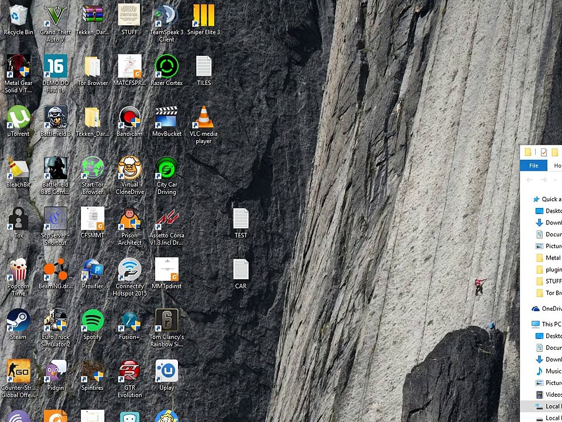Open the File tab in File Explorer
562x422 pixels.
point(533,165)
